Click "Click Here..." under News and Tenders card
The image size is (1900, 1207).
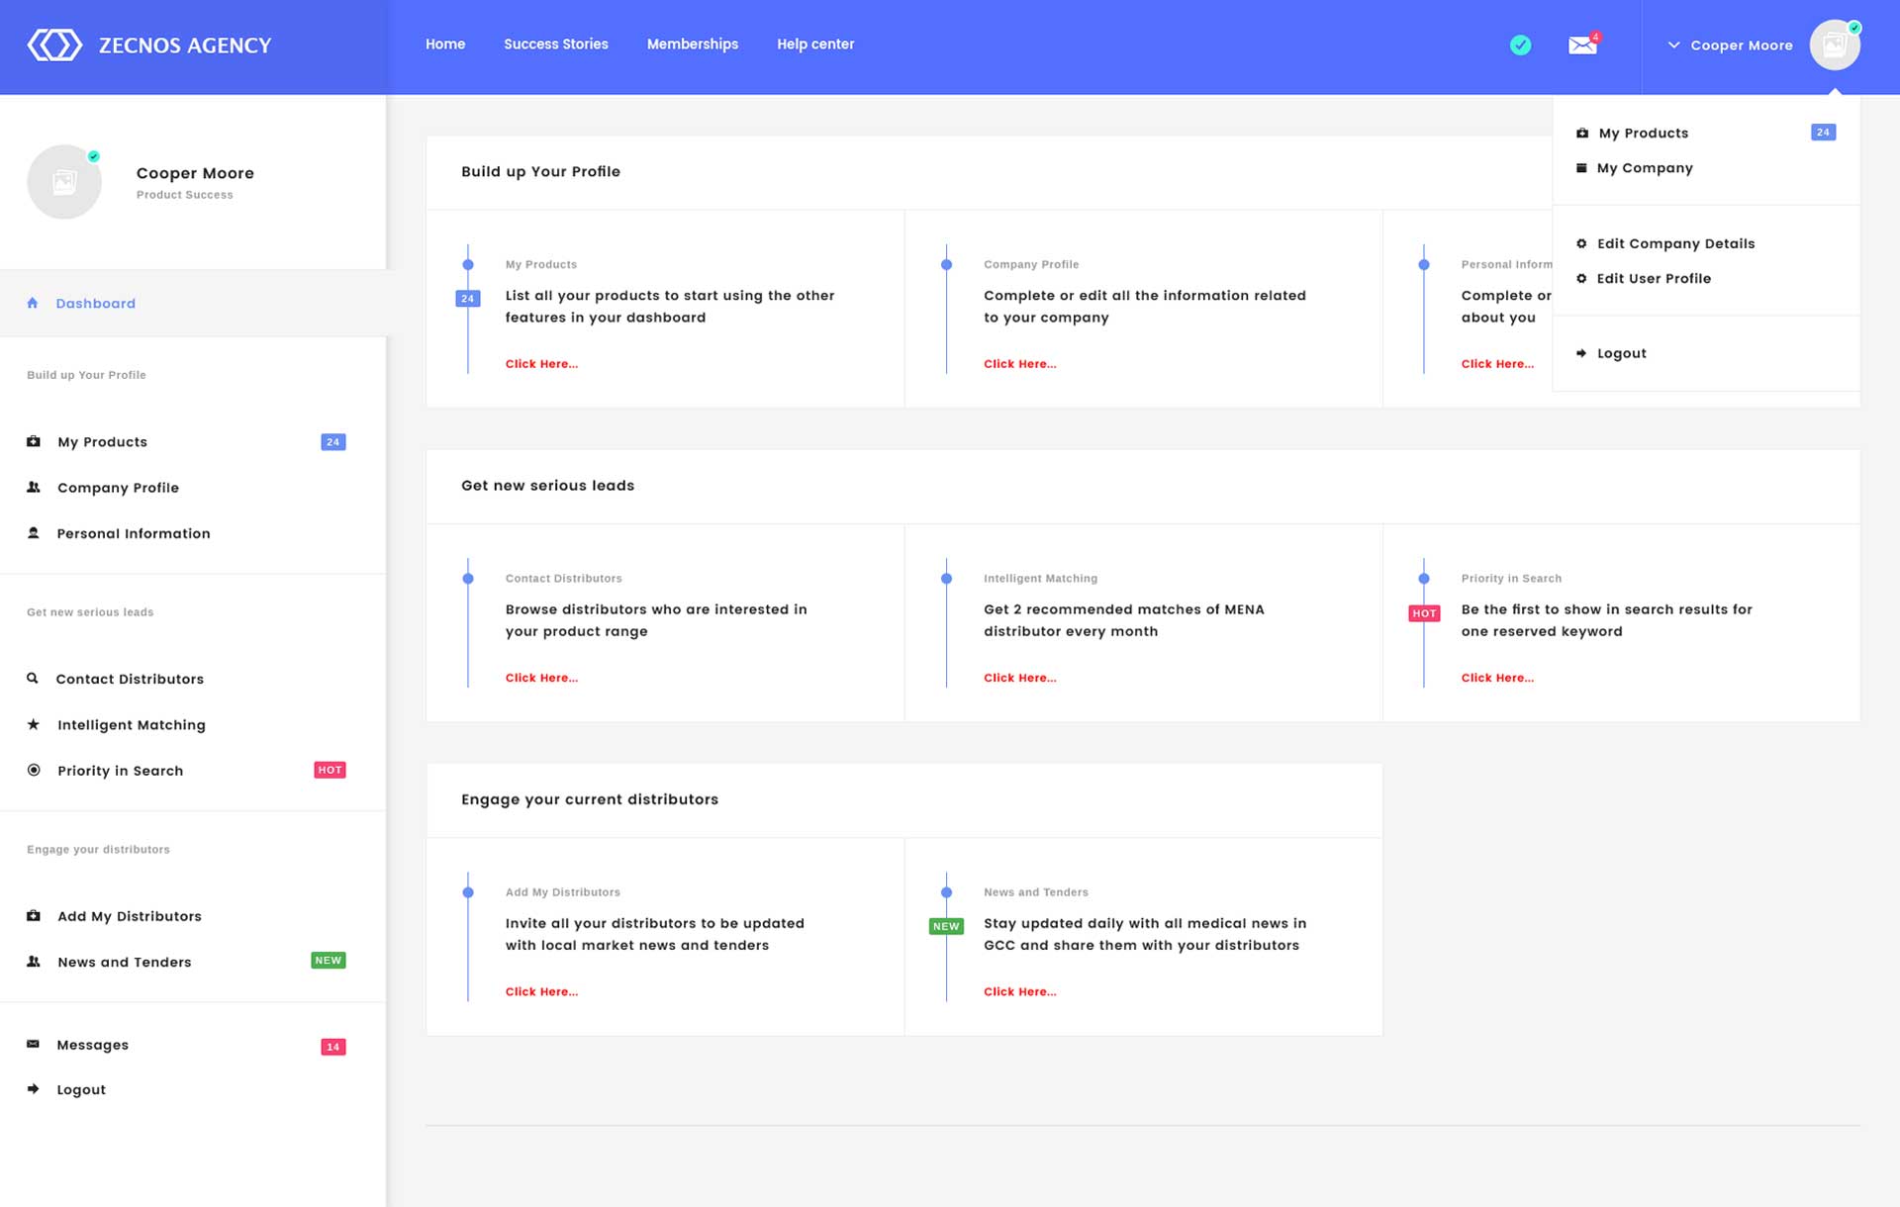pyautogui.click(x=1019, y=991)
